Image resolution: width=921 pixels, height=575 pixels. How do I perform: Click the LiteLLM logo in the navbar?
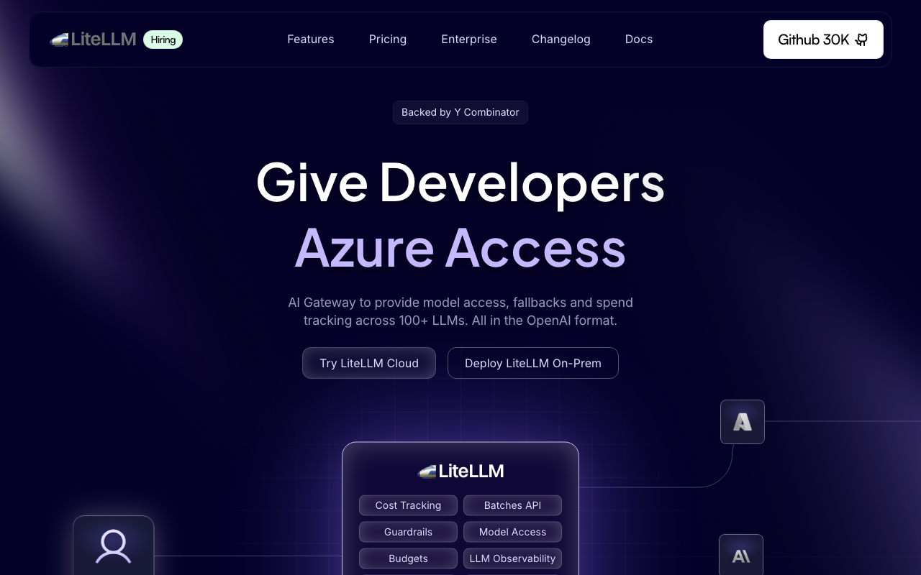(x=93, y=40)
